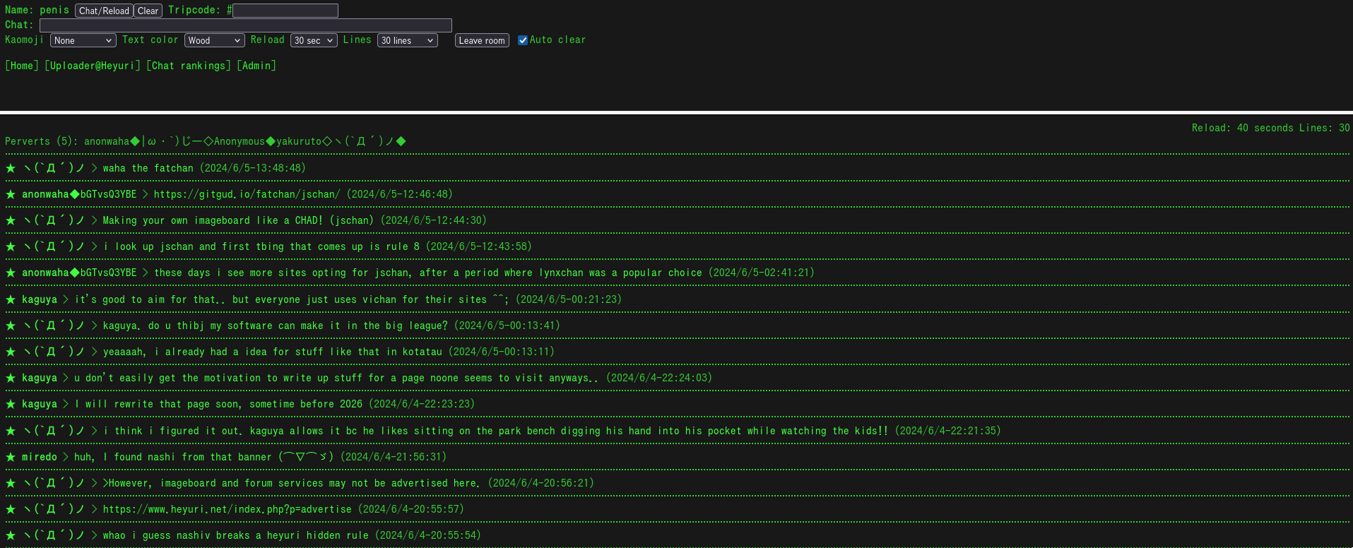Click the star beside the lynxchan popular choice message
This screenshot has width=1353, height=548.
coord(11,273)
